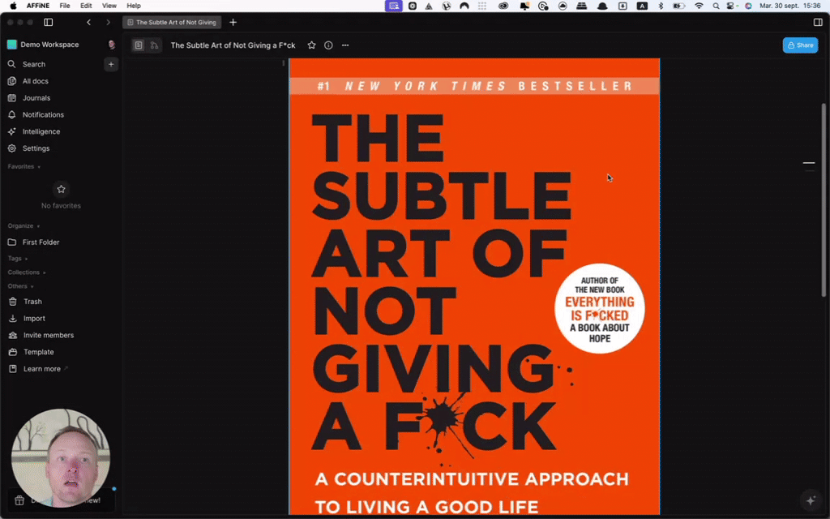
Task: Select The Subtle Art of Not Giving tab
Action: pyautogui.click(x=172, y=22)
